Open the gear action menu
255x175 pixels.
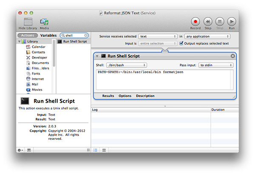point(20,150)
